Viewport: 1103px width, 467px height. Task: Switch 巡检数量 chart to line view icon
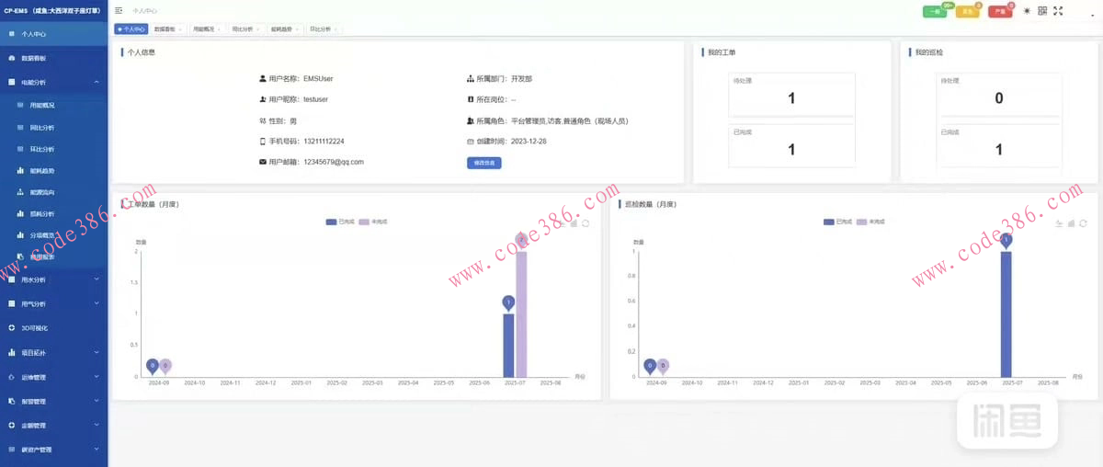(1059, 222)
